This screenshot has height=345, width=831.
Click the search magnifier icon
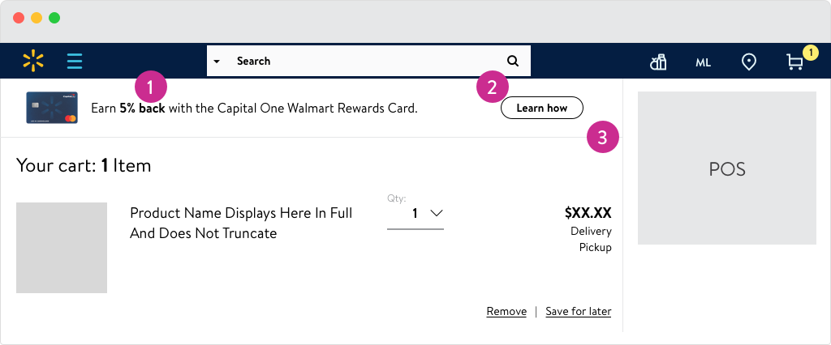[x=512, y=61]
